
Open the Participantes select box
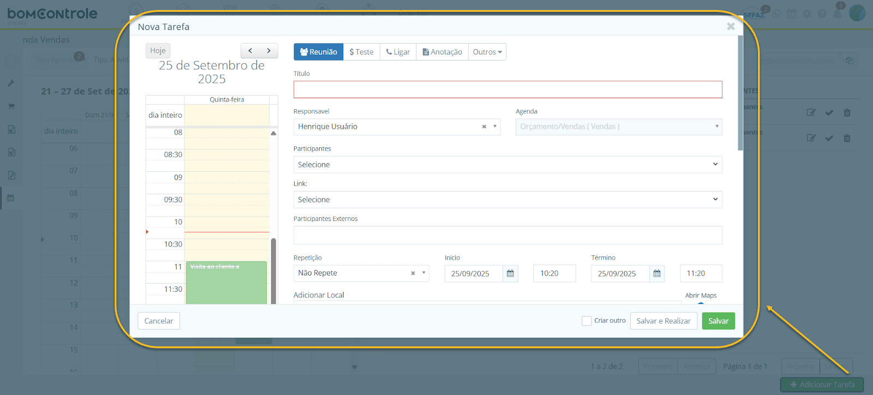coord(507,165)
